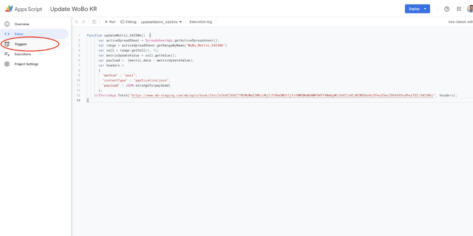
Task: Click the Triggers alarm clock icon
Action: pyautogui.click(x=7, y=44)
